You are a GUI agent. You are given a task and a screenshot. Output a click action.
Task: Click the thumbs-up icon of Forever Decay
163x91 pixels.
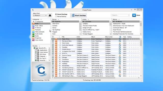pyautogui.click(x=120, y=55)
